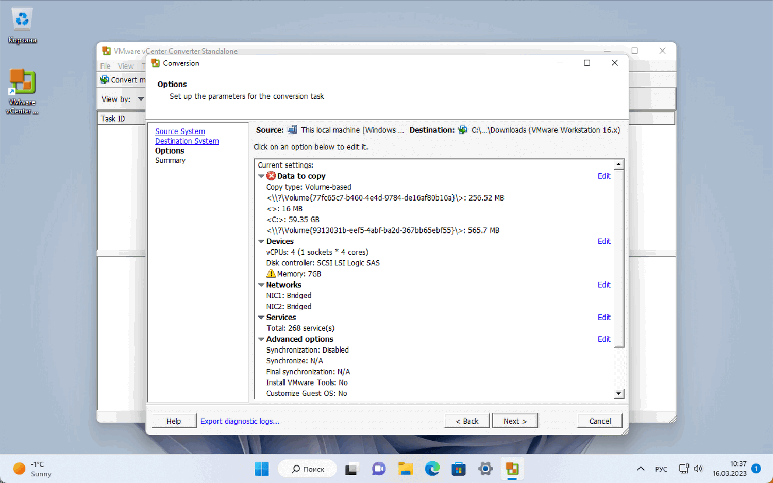Open the notification badge in the tray
This screenshot has height=483, width=773.
[756, 469]
